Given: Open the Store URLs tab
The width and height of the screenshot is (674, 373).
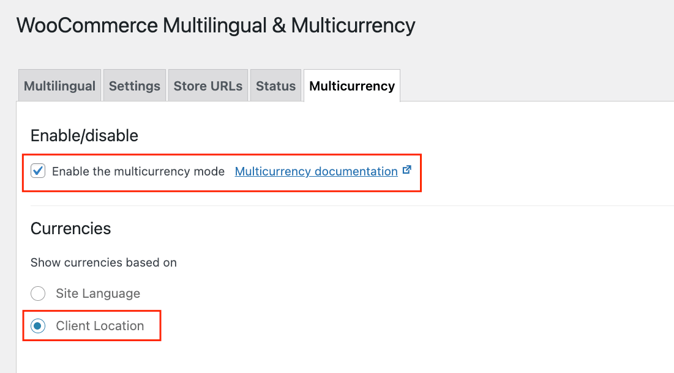Looking at the screenshot, I should pyautogui.click(x=208, y=86).
